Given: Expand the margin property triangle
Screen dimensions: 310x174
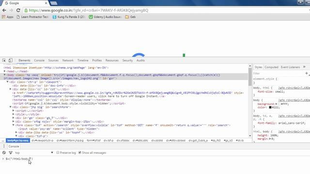Looking at the screenshot, I should pyautogui.click(x=270, y=139).
